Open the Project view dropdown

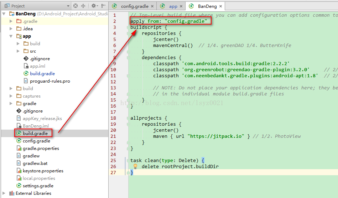(x=68, y=6)
